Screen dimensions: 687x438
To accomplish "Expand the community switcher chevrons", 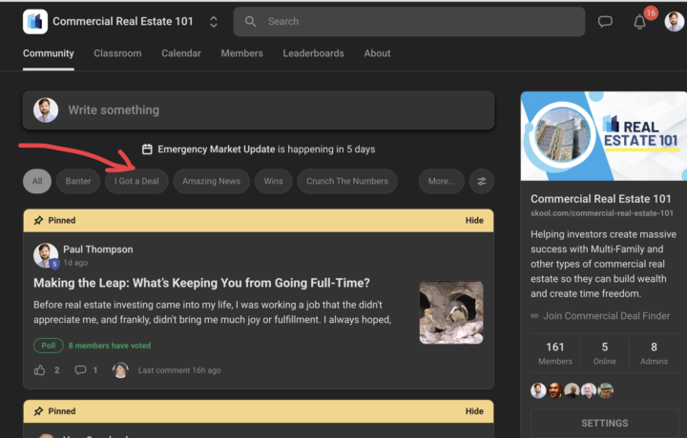I will tap(213, 21).
